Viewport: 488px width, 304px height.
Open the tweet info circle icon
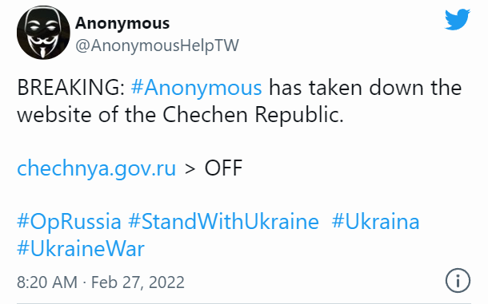(458, 281)
